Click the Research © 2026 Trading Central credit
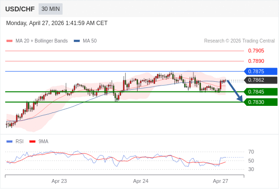279x189 pixels. click(x=239, y=41)
